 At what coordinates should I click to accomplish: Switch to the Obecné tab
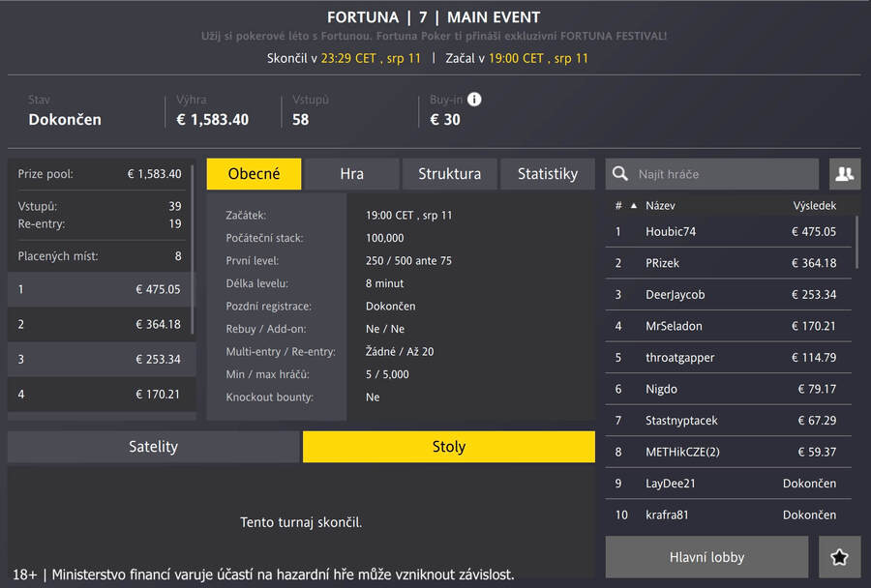254,174
